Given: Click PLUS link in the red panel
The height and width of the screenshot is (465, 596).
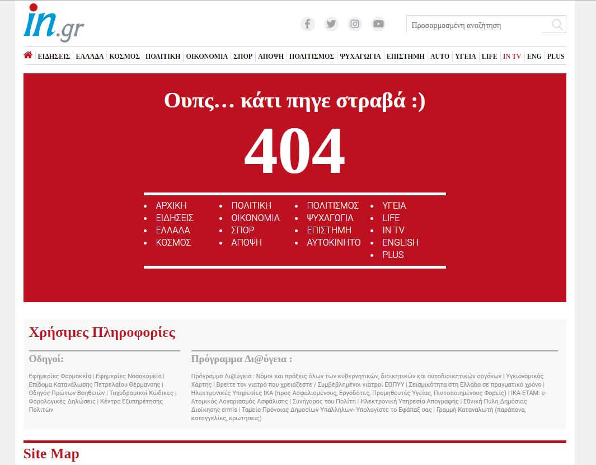Looking at the screenshot, I should (x=393, y=255).
